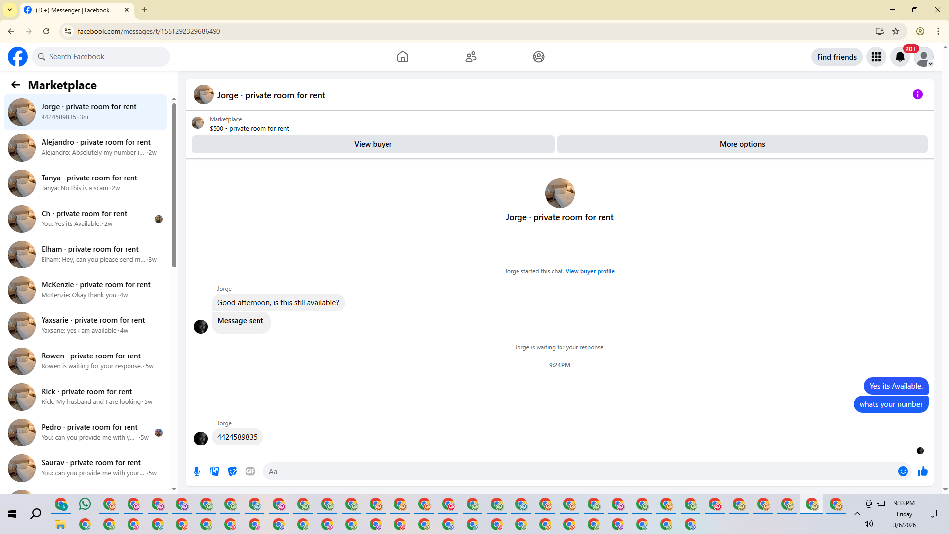Open the Facebook menu grid icon
The image size is (949, 534).
876,57
